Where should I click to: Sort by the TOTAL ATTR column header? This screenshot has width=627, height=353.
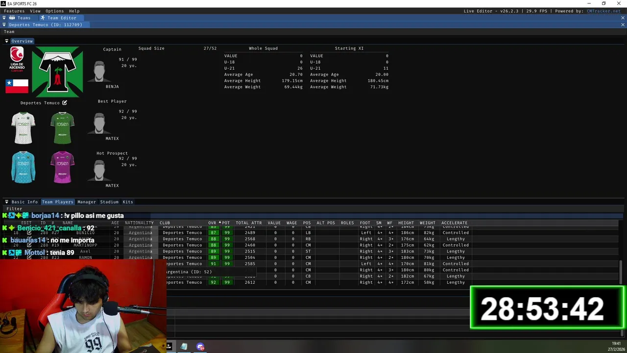[249, 223]
